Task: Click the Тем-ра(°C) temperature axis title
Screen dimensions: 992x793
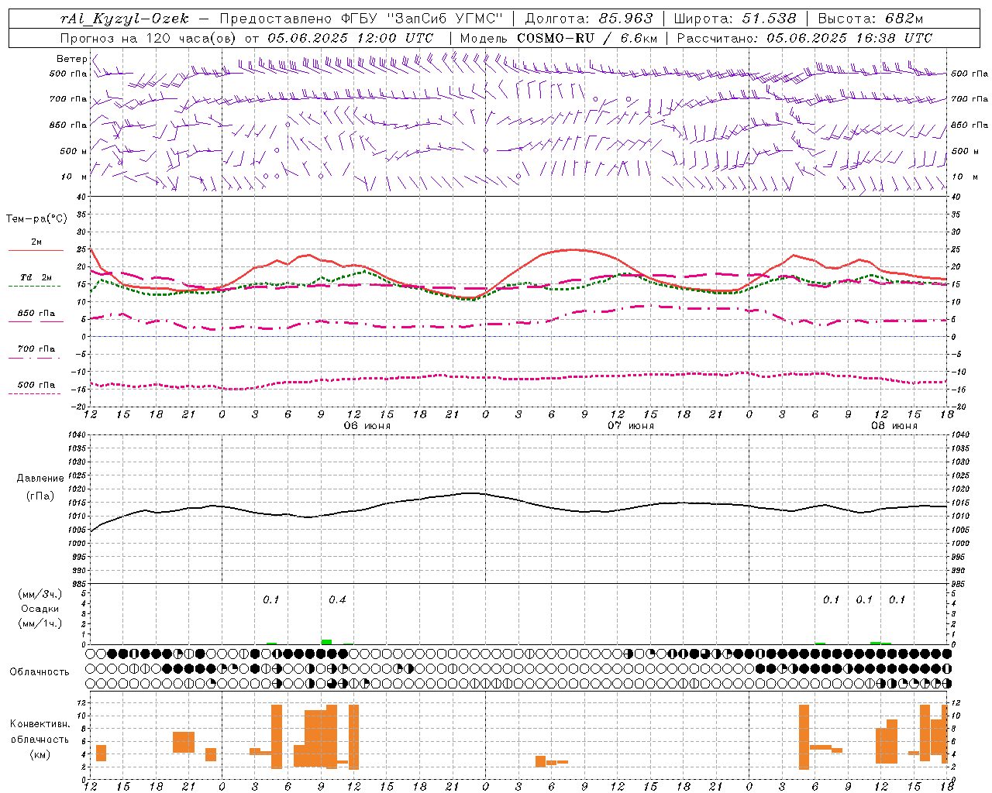Action: (36, 219)
